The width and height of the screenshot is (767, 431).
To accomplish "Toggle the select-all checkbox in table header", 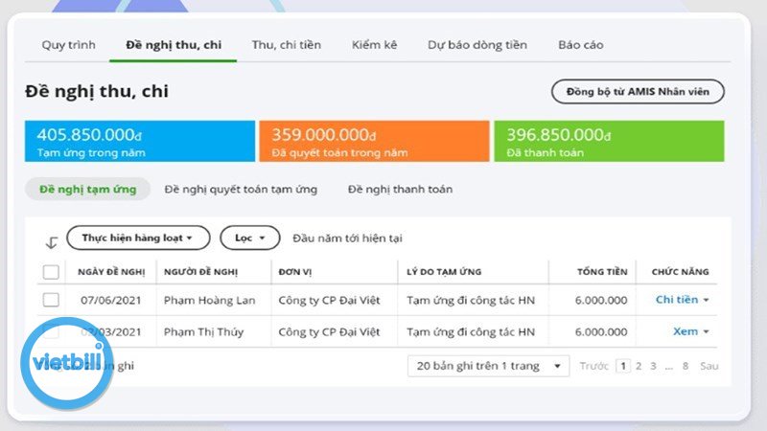I will click(52, 272).
